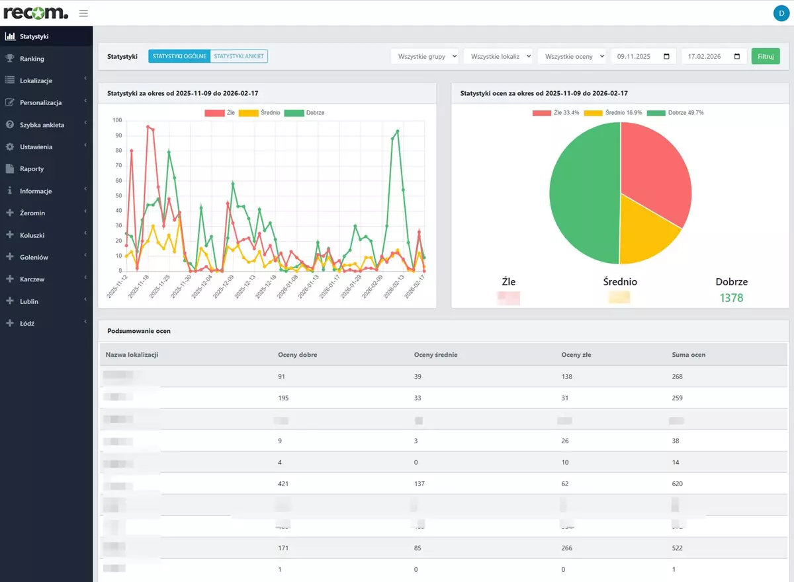Screen dimensions: 794x582
Task: Click the Statystyki bar chart icon
Action: coord(10,36)
